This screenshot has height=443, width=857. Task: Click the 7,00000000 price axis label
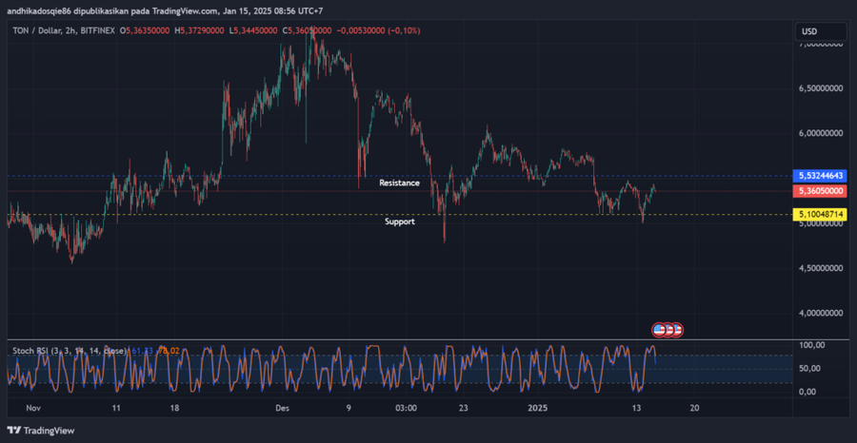point(823,46)
